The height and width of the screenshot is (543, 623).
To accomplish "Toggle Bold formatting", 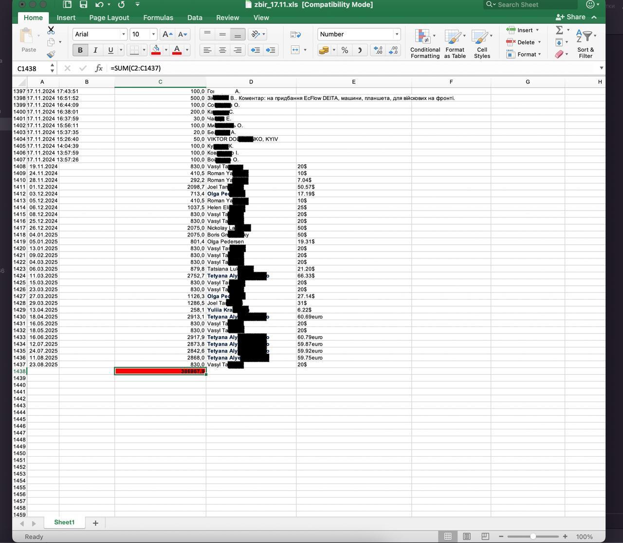I will tap(80, 50).
